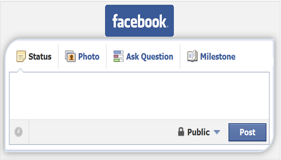Choose the Ask Question tab text
Screen dimensions: 281x160
(x=150, y=57)
